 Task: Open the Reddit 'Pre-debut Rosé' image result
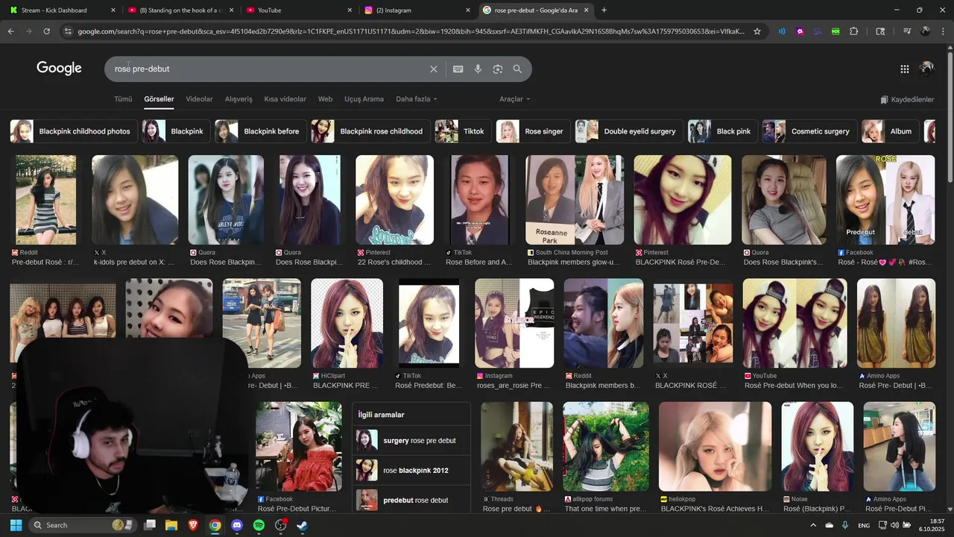45,200
